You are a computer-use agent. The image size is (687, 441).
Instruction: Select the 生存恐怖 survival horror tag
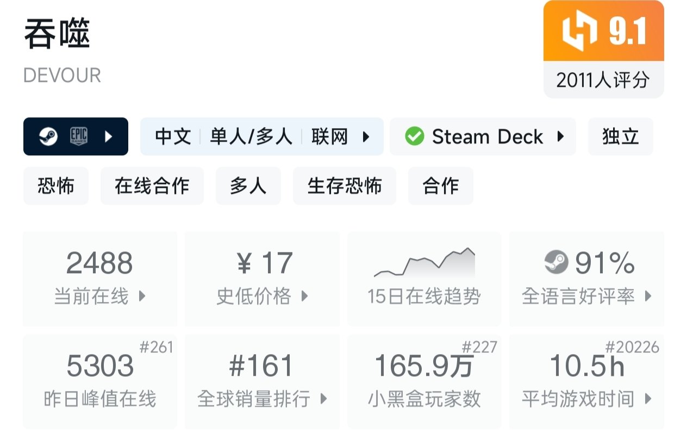(344, 186)
